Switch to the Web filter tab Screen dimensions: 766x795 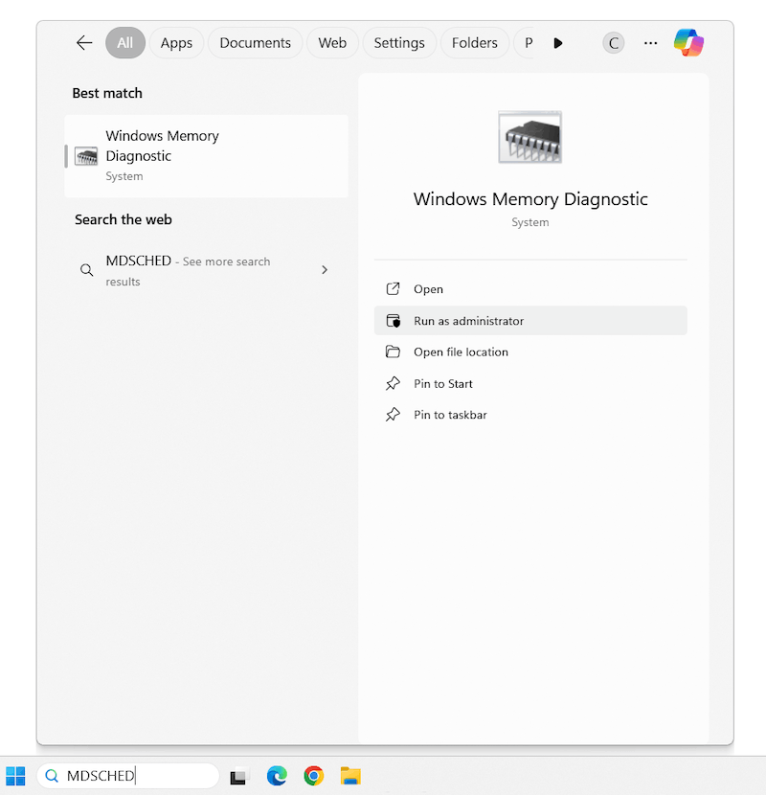click(332, 43)
